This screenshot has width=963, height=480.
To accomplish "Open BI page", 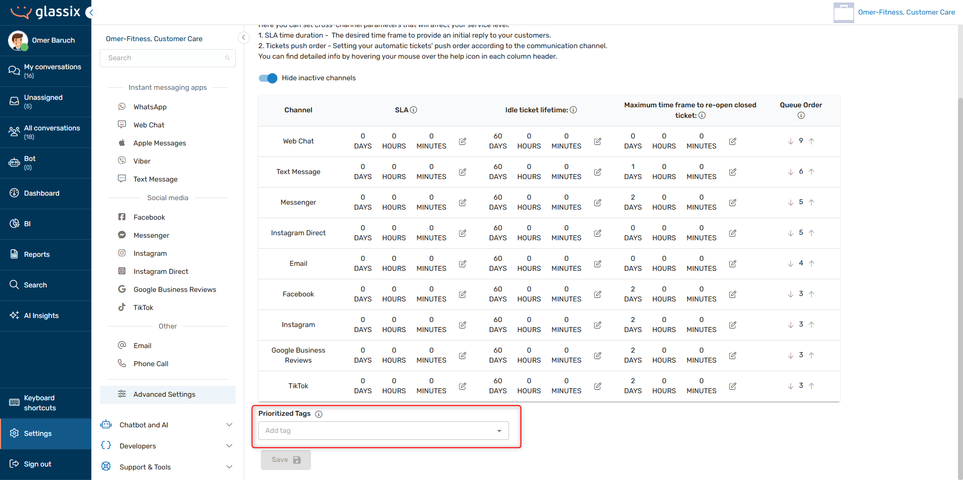I will tap(46, 224).
